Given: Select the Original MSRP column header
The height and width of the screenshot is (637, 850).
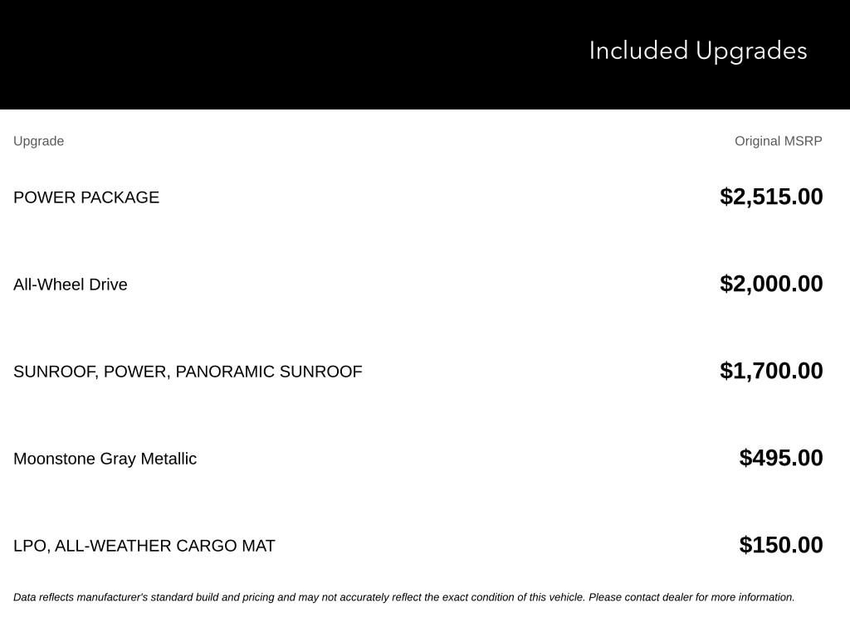Looking at the screenshot, I should point(778,141).
